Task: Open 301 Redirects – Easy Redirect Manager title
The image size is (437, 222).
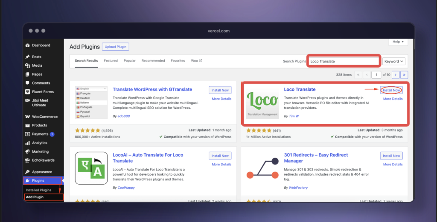Action: coord(316,158)
